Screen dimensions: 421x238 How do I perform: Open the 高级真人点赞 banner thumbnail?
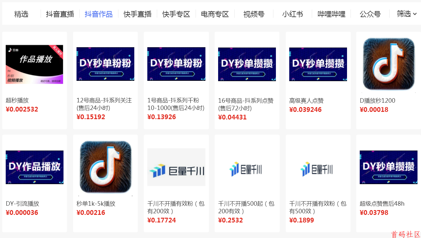click(318, 64)
